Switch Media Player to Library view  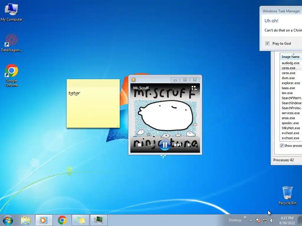(x=194, y=88)
